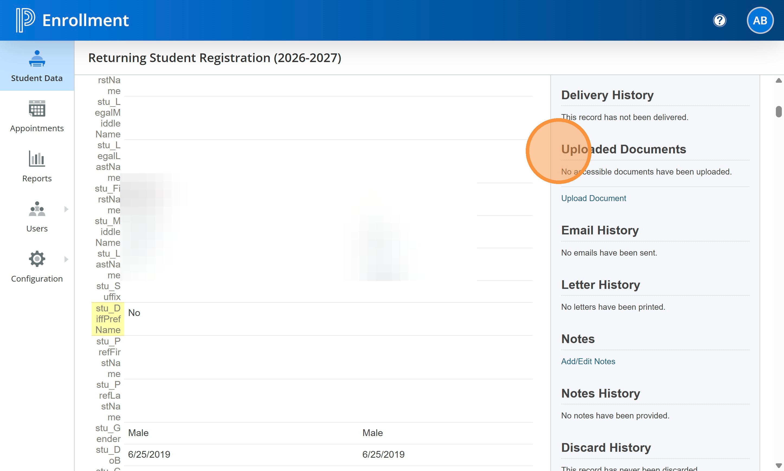Viewport: 784px width, 471px height.
Task: Open the Add/Edit Notes link
Action: [x=588, y=362]
